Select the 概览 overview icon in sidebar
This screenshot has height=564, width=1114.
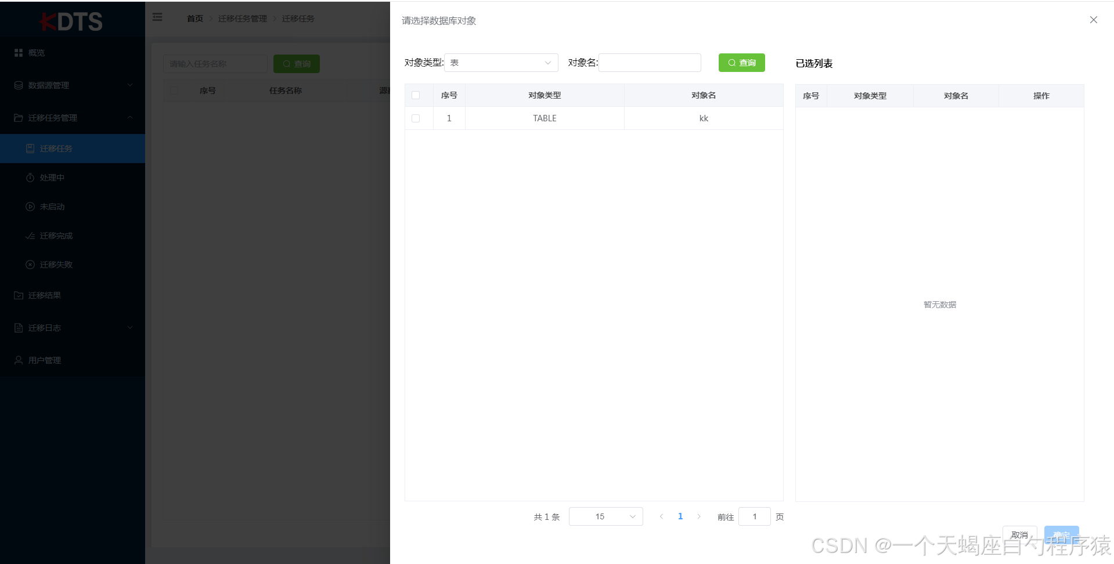[18, 52]
